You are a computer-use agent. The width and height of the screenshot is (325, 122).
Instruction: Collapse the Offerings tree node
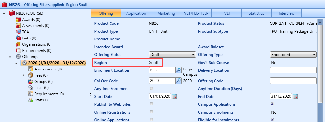coord(10,57)
